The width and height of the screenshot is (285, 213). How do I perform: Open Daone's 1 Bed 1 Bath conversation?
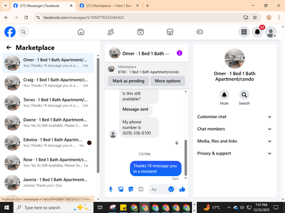tap(48, 123)
